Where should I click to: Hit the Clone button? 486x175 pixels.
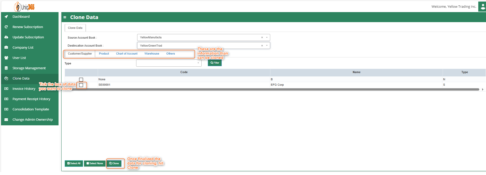pyautogui.click(x=114, y=163)
